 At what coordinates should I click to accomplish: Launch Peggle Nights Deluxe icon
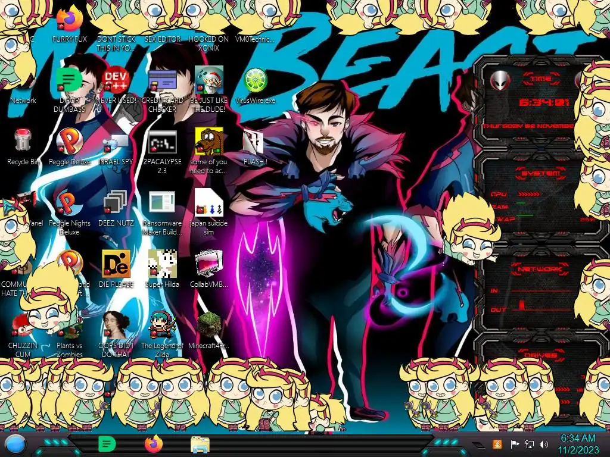pos(69,203)
